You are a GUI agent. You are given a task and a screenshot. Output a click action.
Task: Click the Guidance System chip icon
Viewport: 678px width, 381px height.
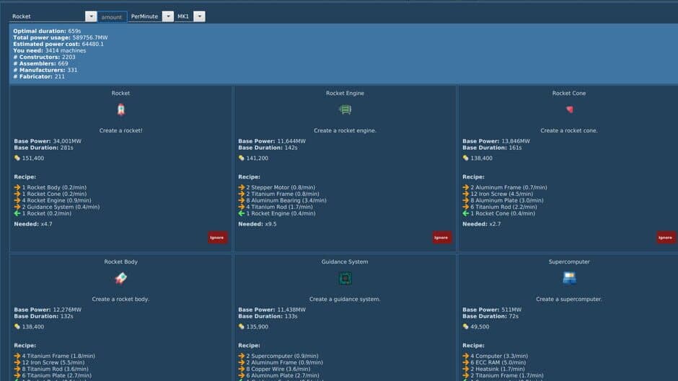coord(345,278)
